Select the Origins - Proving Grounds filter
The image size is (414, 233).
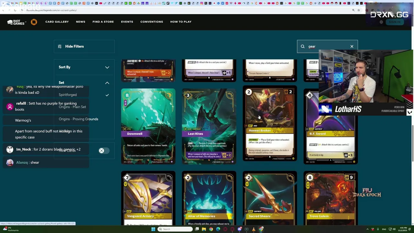(x=78, y=119)
